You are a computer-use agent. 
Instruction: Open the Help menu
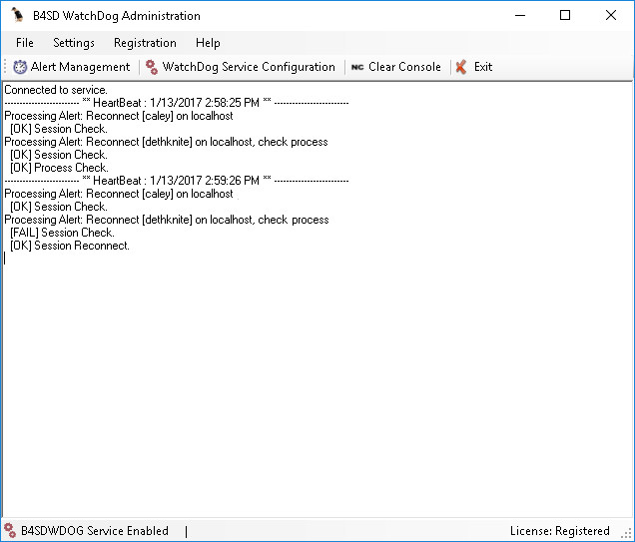point(208,43)
